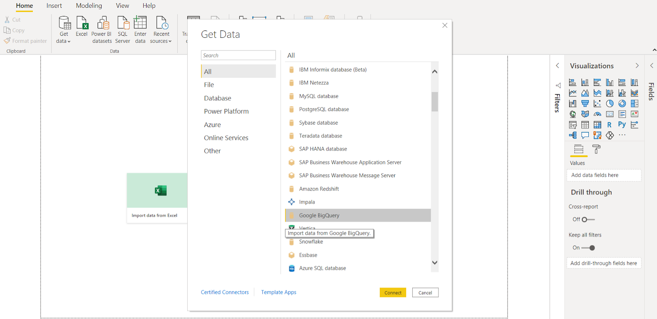Open more visuals ellipsis menu
The width and height of the screenshot is (657, 319).
coord(622,135)
